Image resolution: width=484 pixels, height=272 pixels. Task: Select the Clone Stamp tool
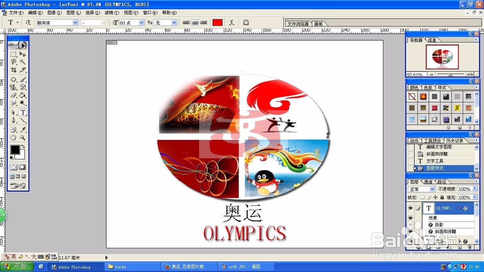click(14, 87)
